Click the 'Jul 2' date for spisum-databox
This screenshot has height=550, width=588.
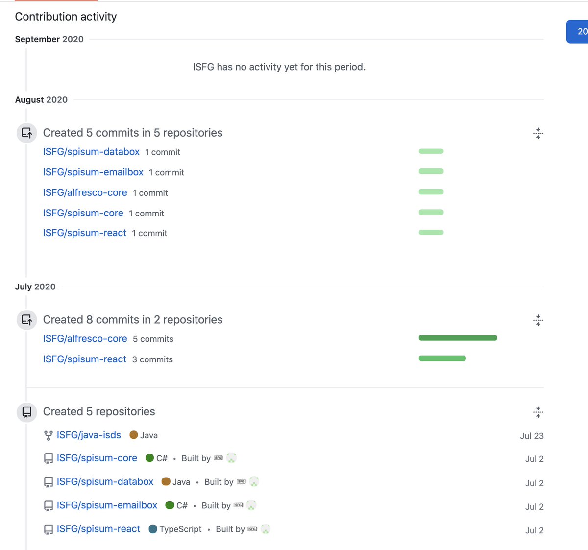coord(535,483)
